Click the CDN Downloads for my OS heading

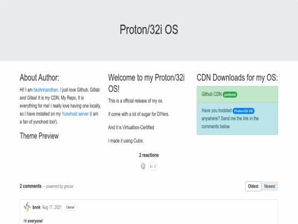(237, 77)
